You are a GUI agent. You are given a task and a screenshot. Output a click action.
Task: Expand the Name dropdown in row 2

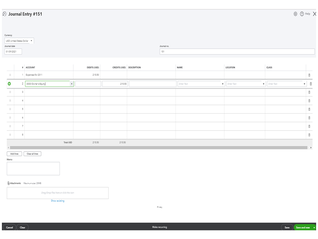point(223,84)
